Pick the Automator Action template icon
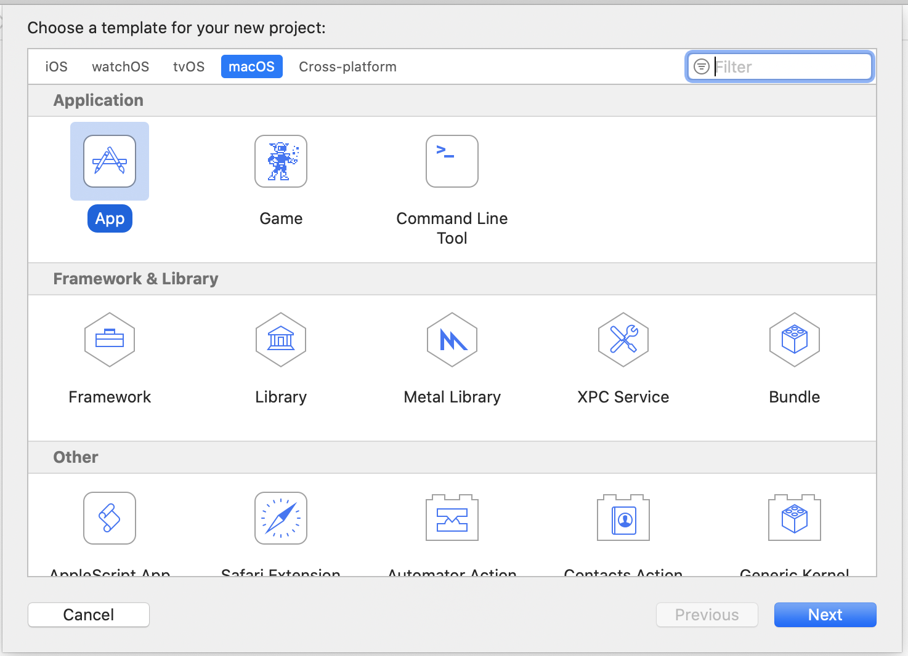This screenshot has height=656, width=908. [x=452, y=518]
